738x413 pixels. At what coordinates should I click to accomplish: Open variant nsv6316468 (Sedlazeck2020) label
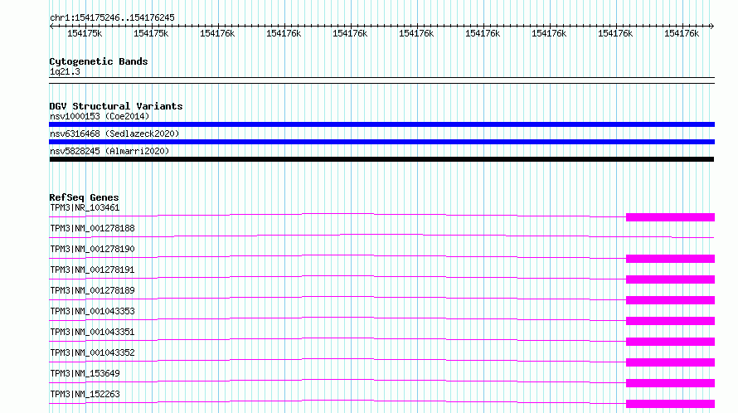coord(114,134)
